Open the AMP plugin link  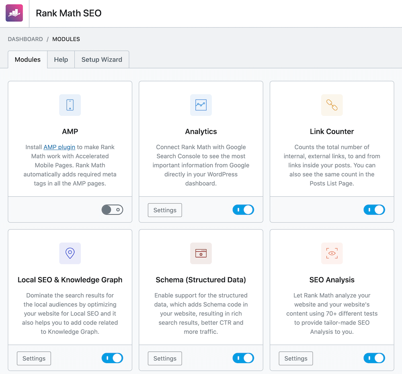pyautogui.click(x=59, y=147)
